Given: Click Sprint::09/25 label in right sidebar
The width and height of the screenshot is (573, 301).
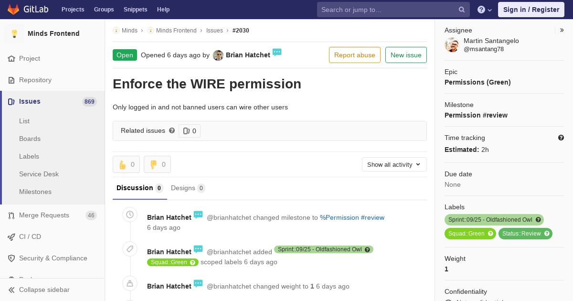Looking at the screenshot, I should click(494, 220).
